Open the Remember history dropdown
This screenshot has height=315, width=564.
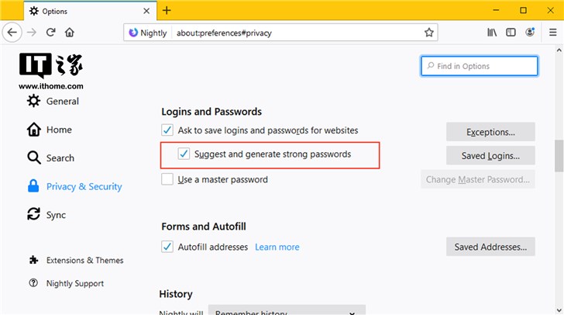tap(287, 311)
